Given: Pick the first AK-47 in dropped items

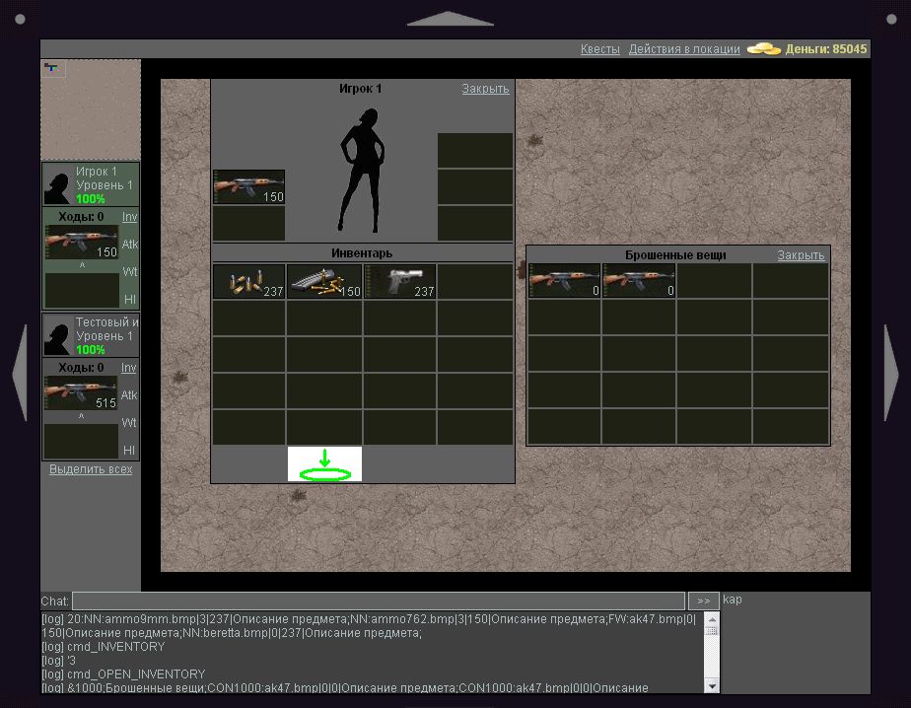Looking at the screenshot, I should pyautogui.click(x=564, y=281).
